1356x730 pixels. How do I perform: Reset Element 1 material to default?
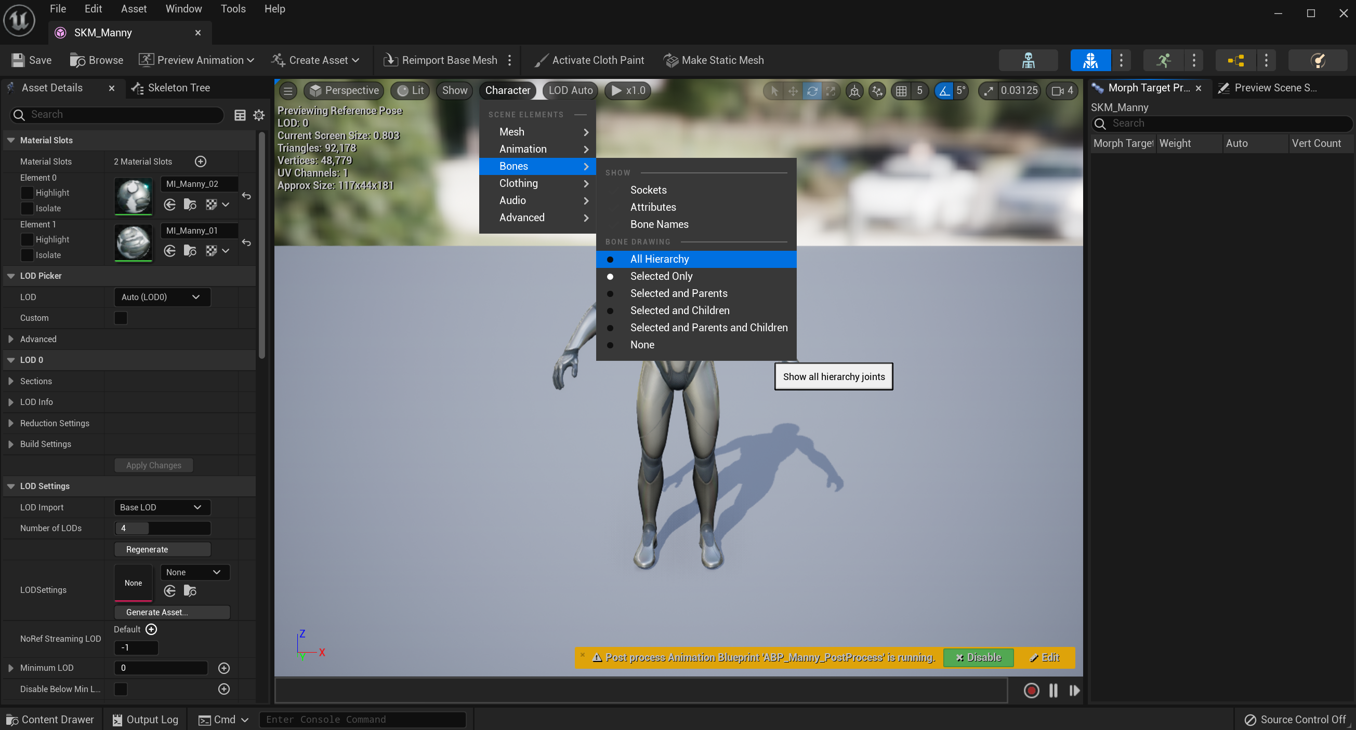coord(246,243)
